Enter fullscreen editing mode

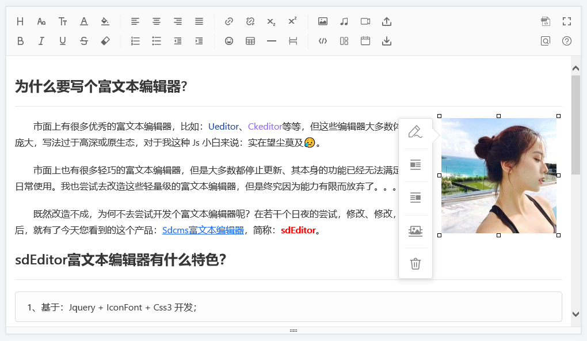pyautogui.click(x=567, y=21)
